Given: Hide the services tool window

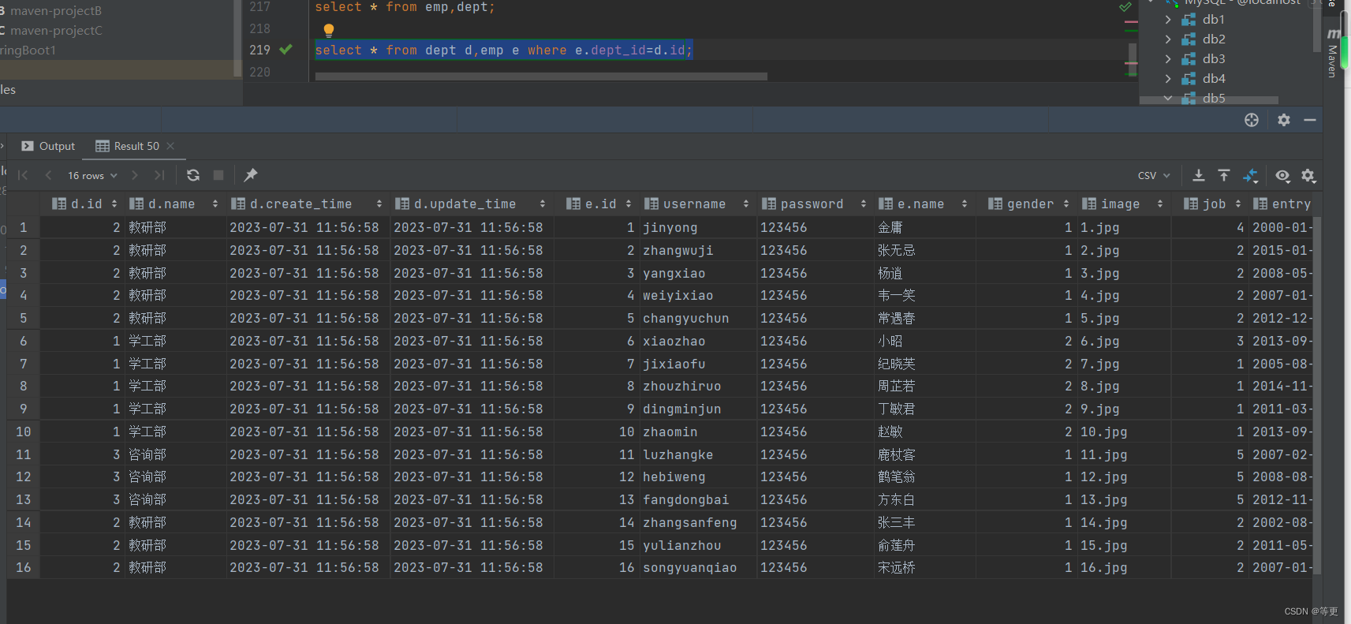Looking at the screenshot, I should [1310, 120].
